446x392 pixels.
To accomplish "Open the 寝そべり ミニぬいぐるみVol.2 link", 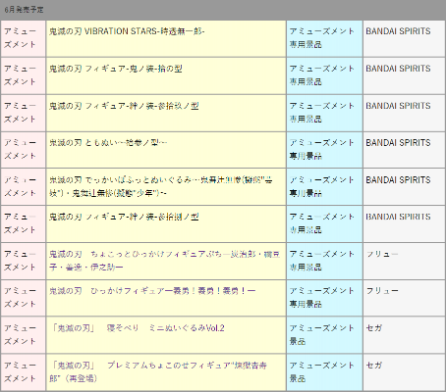I will pos(138,328).
